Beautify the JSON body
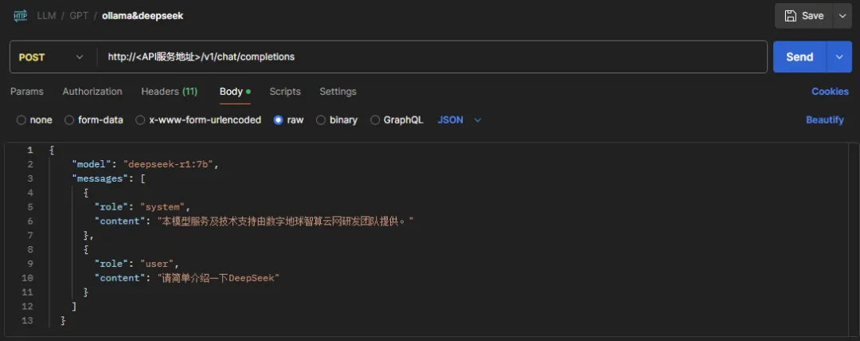 (824, 120)
